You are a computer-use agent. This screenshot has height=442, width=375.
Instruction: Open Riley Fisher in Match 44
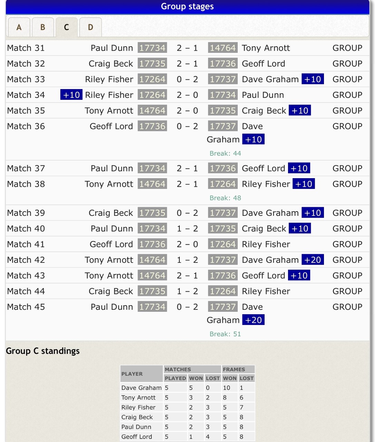point(266,291)
